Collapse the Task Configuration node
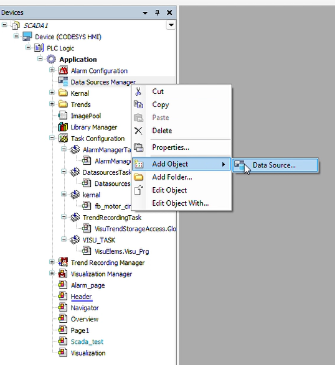Viewport: 335px width, 365px height. tap(52, 137)
